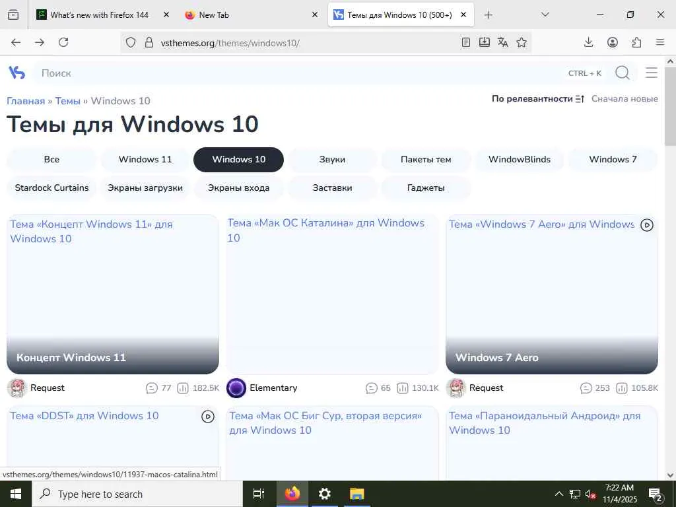Open Тема «Мак ОС Биг Сур, вторая версия» link
This screenshot has width=676, height=507.
(x=325, y=423)
